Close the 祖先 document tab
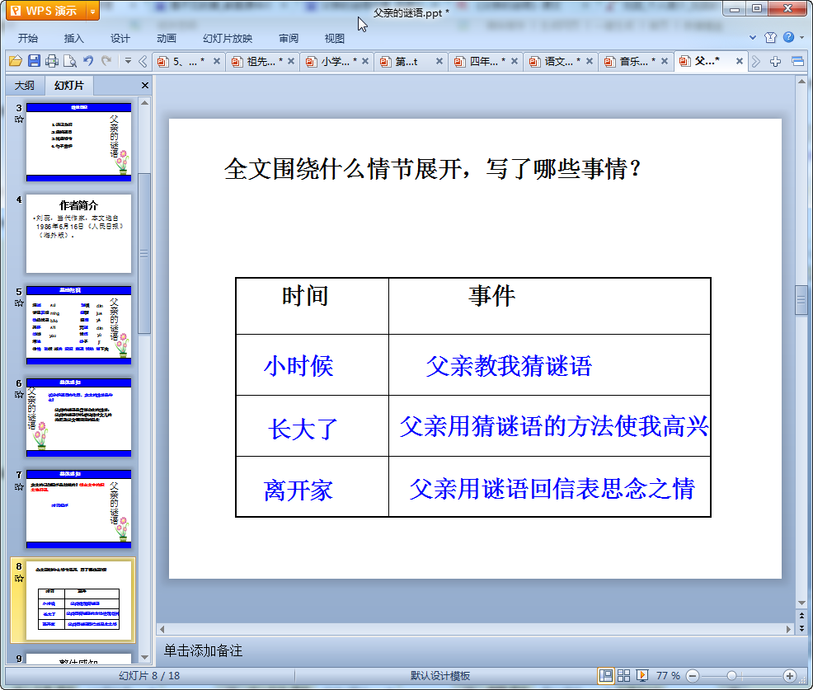 tap(292, 61)
